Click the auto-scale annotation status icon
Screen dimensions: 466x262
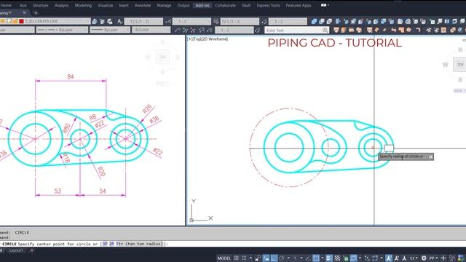coord(396,258)
